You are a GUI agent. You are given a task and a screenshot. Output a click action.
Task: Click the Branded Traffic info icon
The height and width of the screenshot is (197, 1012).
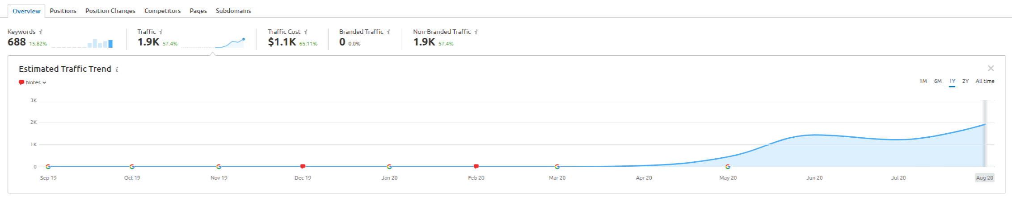[388, 32]
